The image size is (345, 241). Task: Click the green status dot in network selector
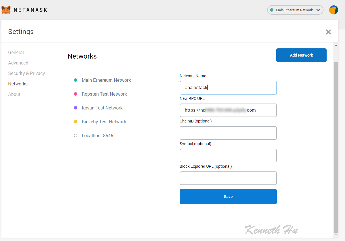tap(272, 10)
